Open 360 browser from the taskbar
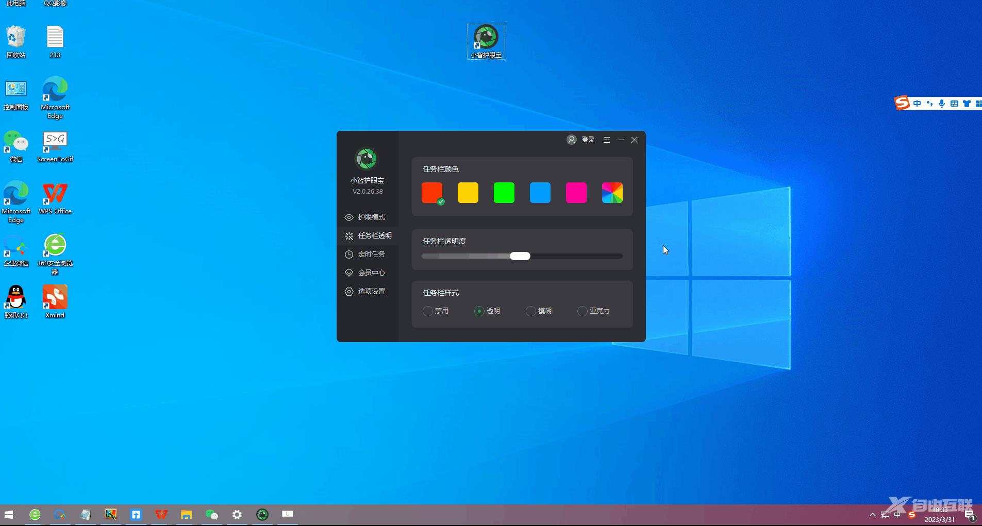 [35, 515]
